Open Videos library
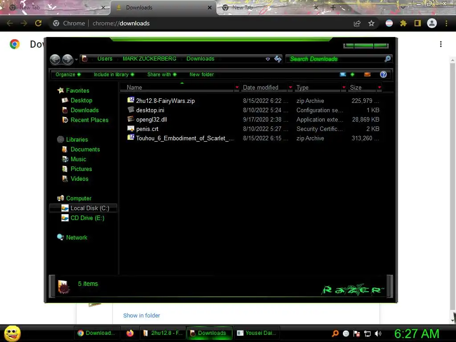Screen dimensions: 456x342 [x=79, y=179]
